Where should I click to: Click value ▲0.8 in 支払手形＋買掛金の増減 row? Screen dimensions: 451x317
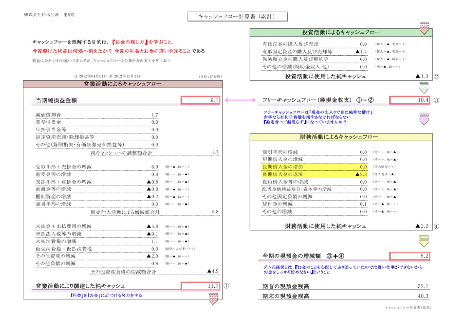click(153, 182)
